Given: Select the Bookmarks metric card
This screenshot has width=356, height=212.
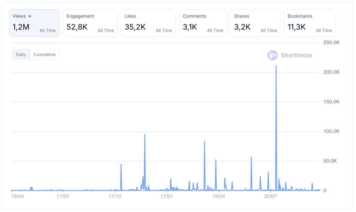Looking at the screenshot, I should pyautogui.click(x=309, y=23).
